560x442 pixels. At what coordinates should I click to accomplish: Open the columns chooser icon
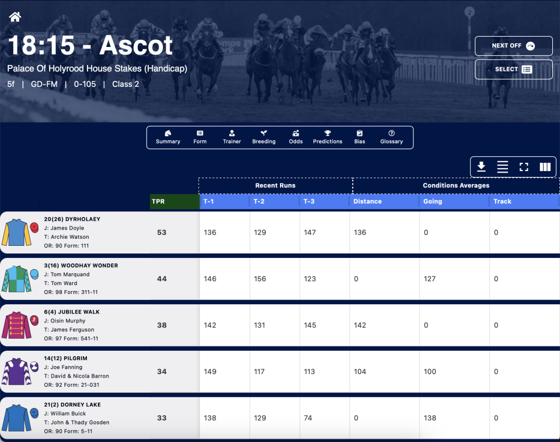pos(545,167)
